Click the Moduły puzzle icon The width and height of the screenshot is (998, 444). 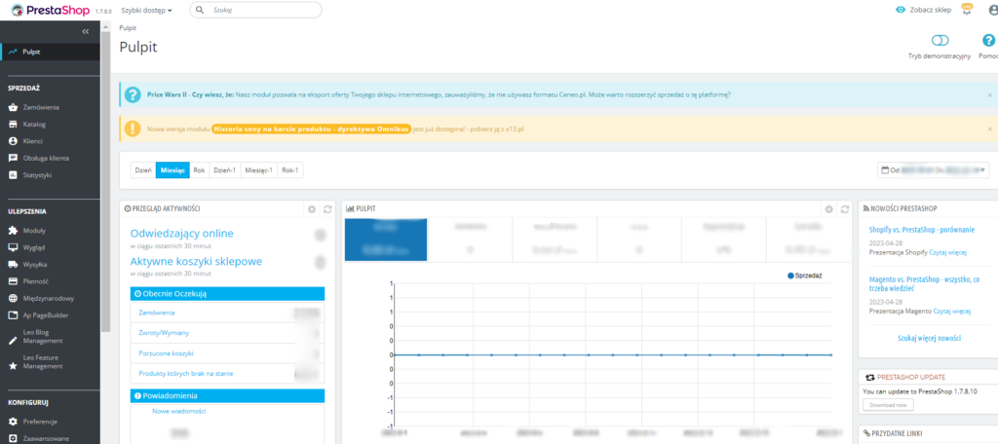coord(13,231)
